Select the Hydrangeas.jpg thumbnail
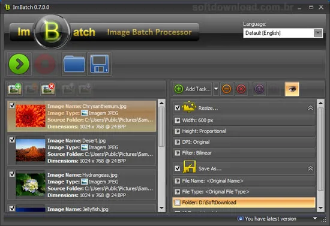Viewport: 330px width, 226px height. click(31, 185)
